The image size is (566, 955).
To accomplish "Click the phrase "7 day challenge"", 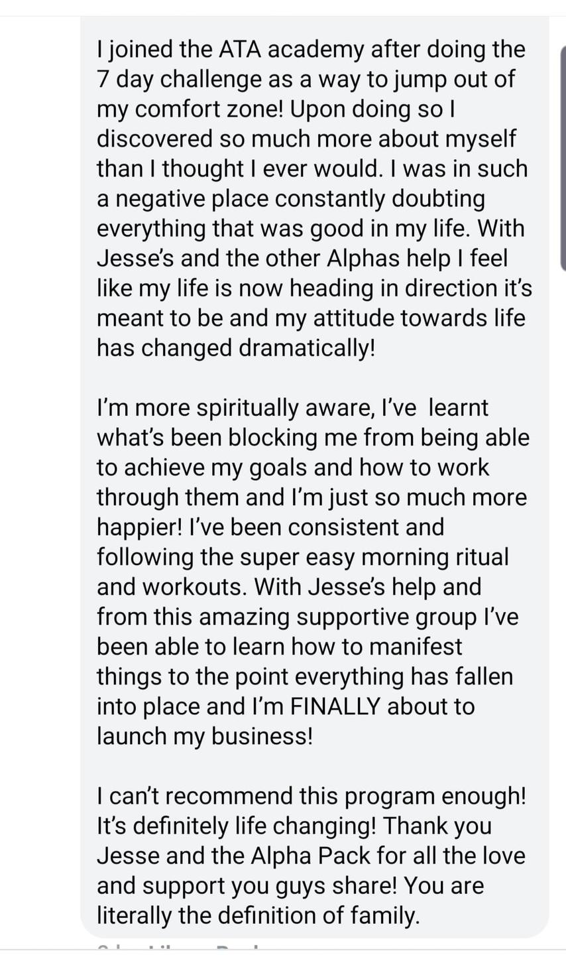I will pos(179,80).
